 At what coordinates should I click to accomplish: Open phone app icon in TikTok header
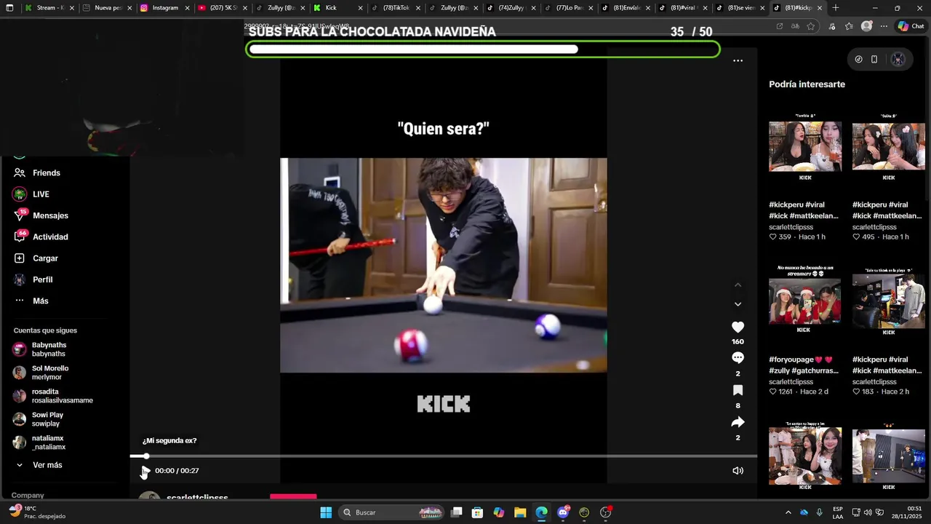[874, 60]
